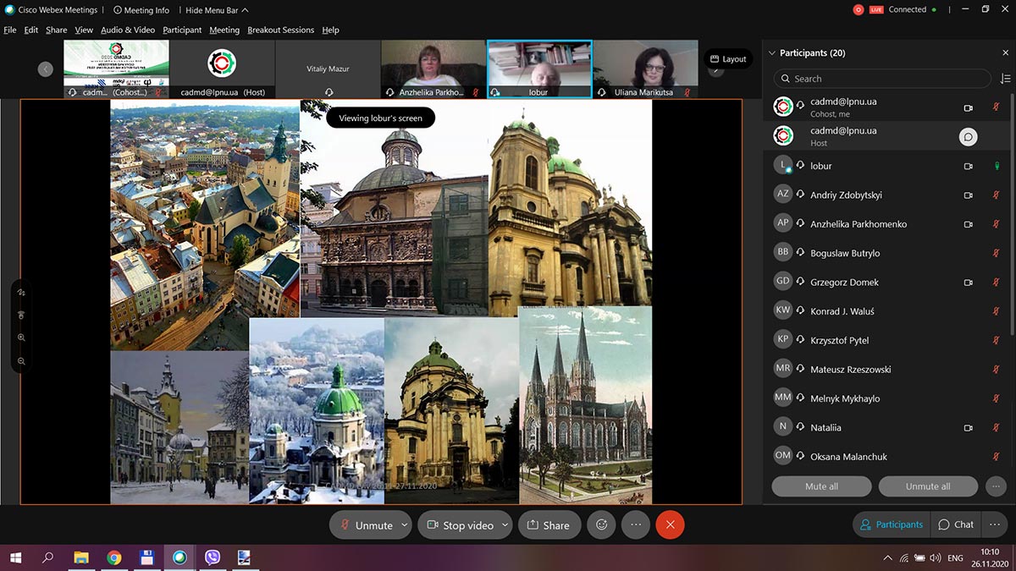
Task: Click the zoom in magnifier icon
Action: pos(21,338)
